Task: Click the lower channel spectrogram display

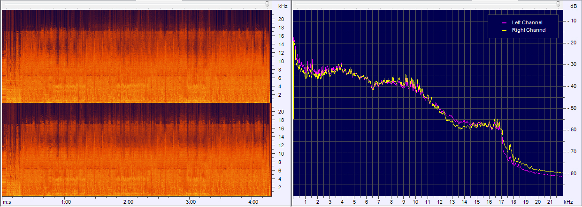Action: point(136,150)
